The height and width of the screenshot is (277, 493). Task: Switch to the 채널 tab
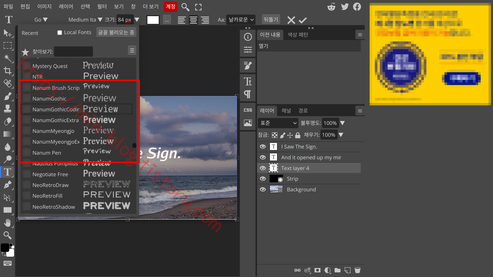click(x=286, y=111)
